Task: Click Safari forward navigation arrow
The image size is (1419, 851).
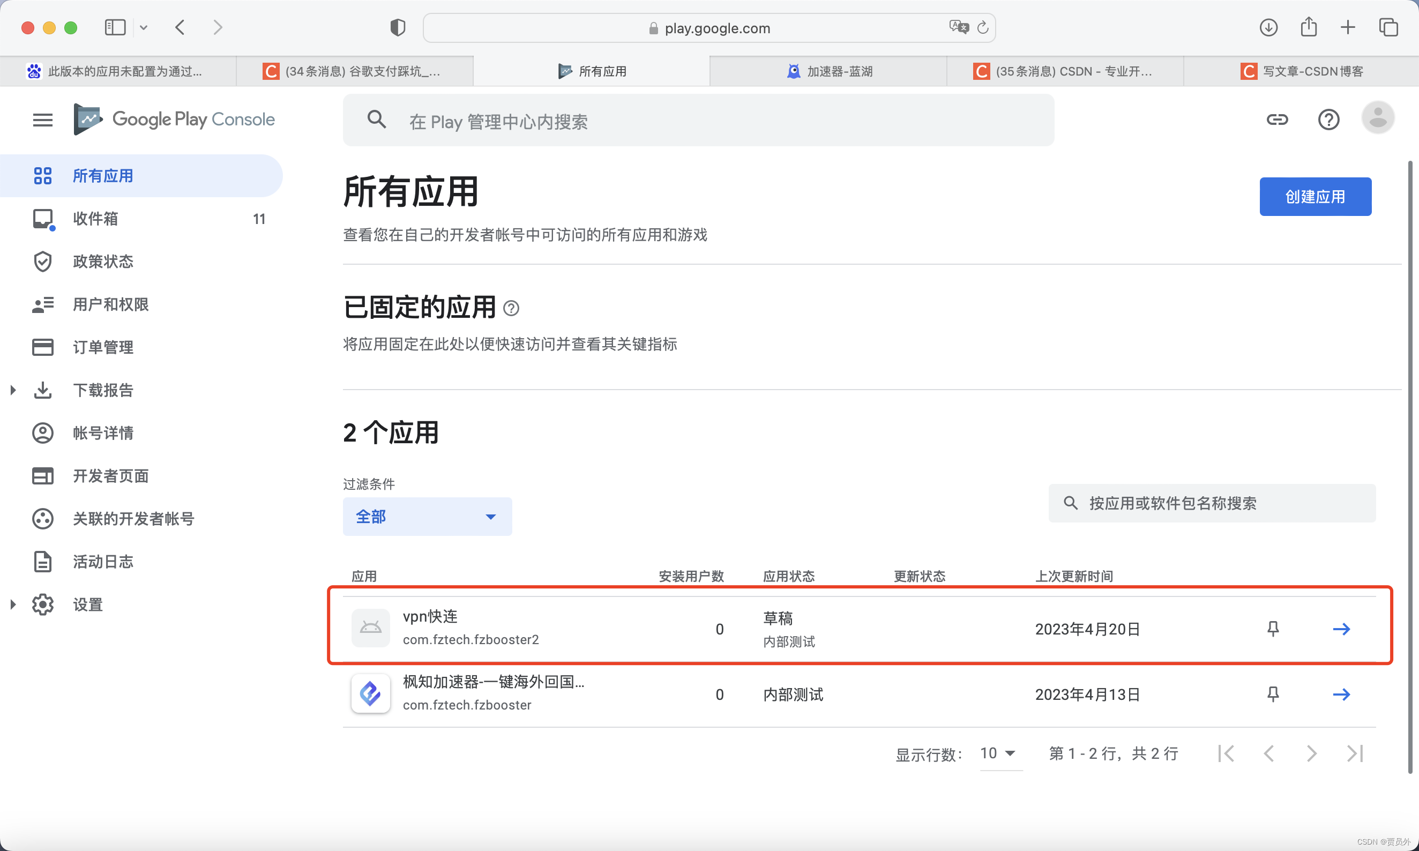Action: coord(217,27)
